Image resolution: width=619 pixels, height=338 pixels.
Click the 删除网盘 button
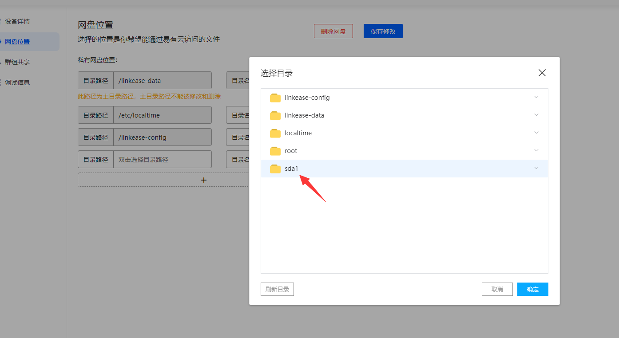point(333,31)
